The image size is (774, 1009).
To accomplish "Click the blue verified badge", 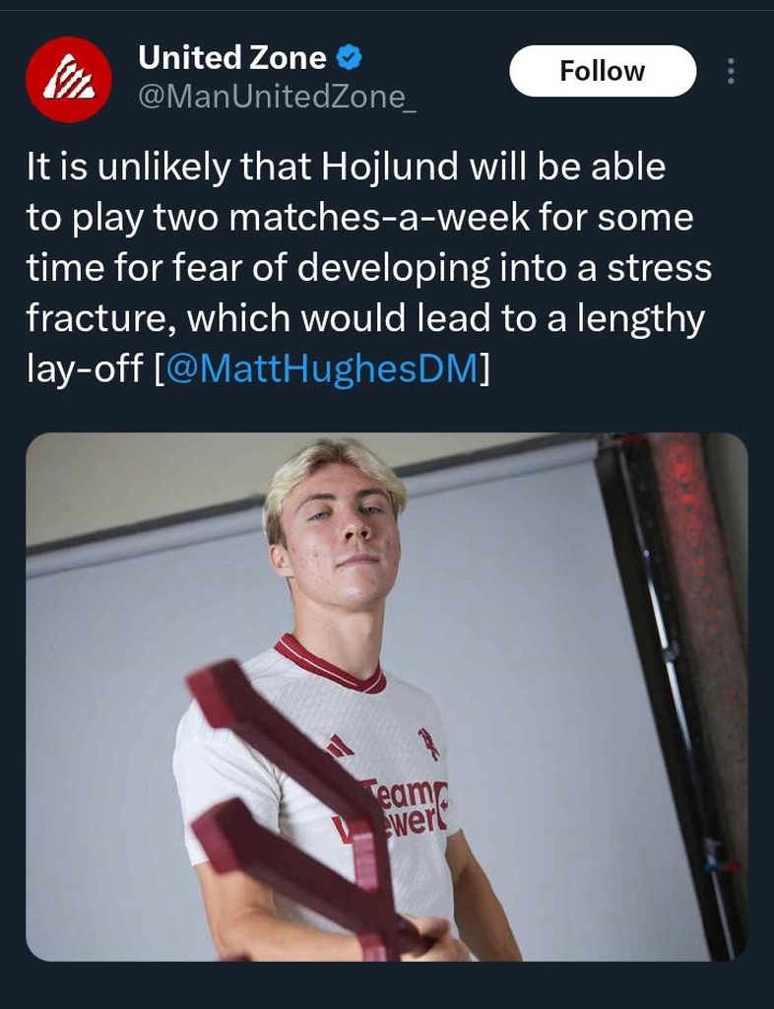I will click(350, 58).
